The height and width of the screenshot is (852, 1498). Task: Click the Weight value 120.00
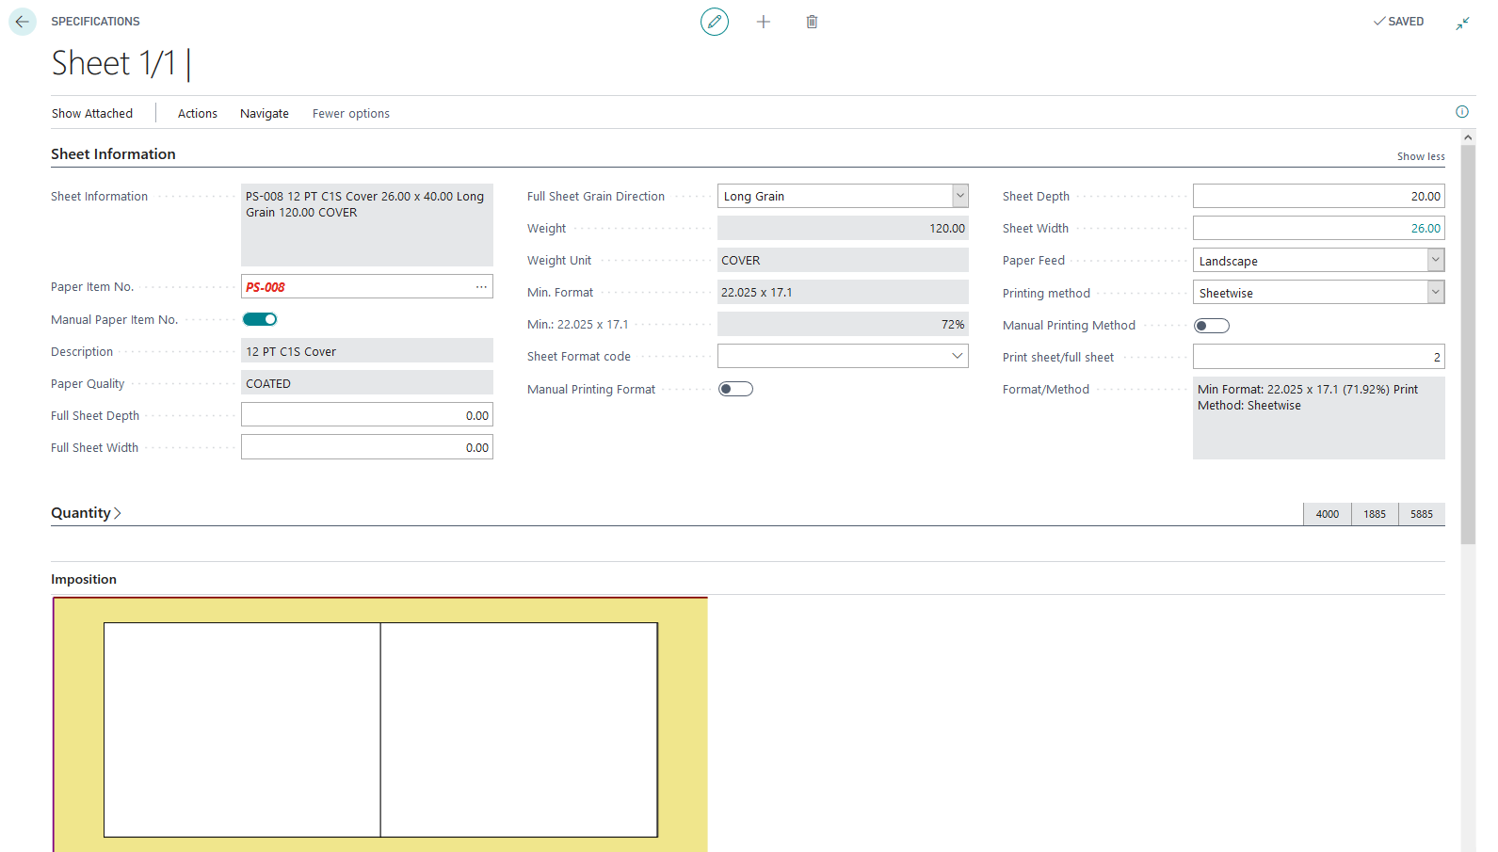(x=843, y=228)
